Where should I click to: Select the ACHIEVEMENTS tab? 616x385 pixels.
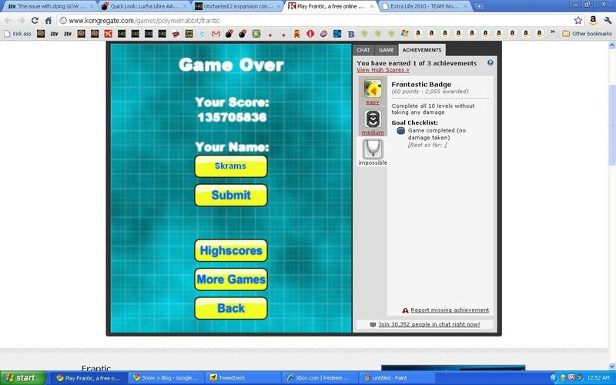point(421,50)
